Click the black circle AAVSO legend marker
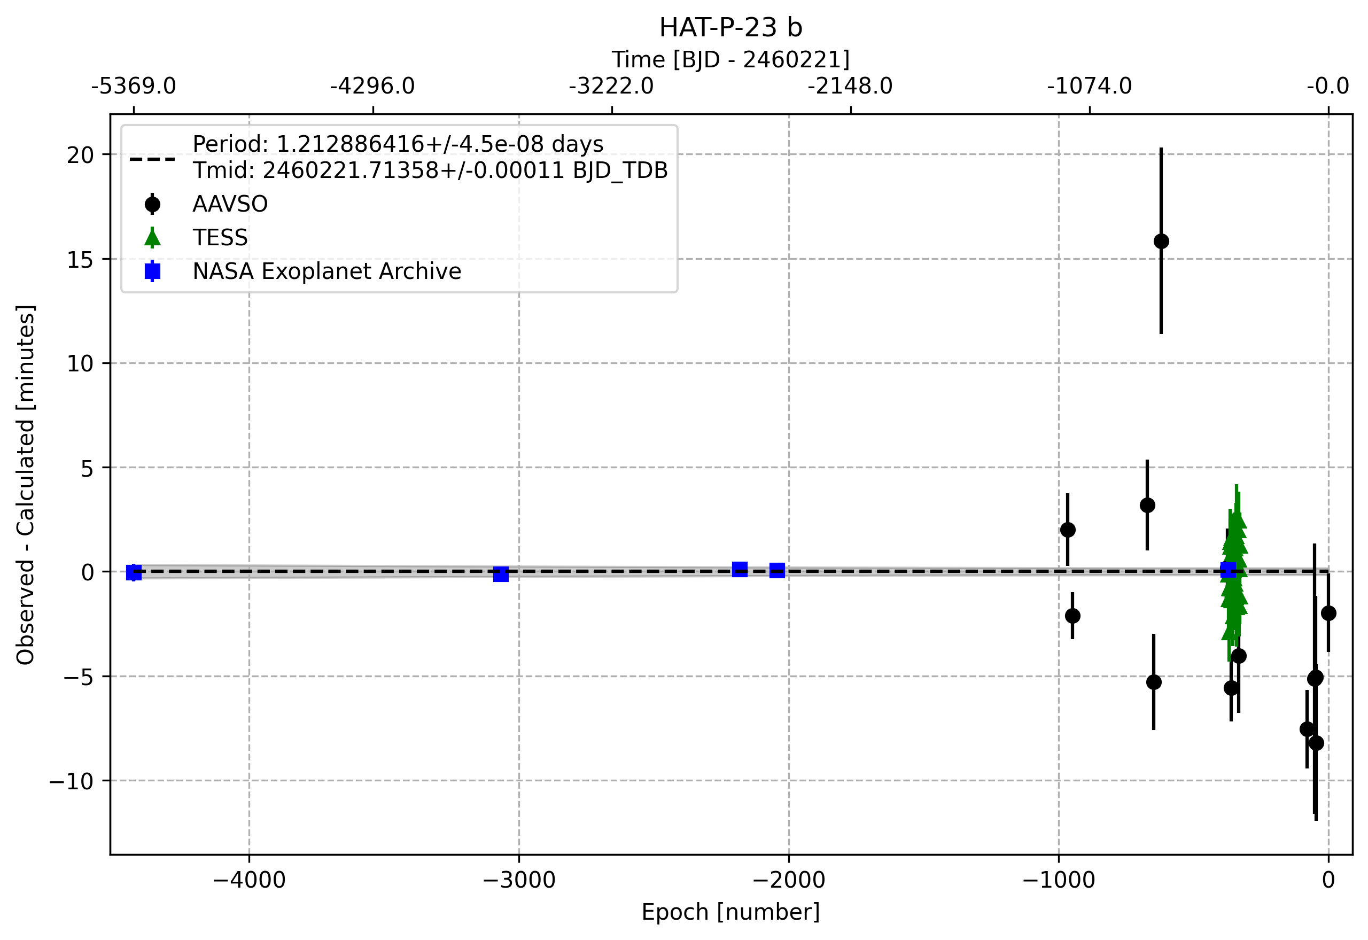The width and height of the screenshot is (1368, 940). tap(152, 204)
